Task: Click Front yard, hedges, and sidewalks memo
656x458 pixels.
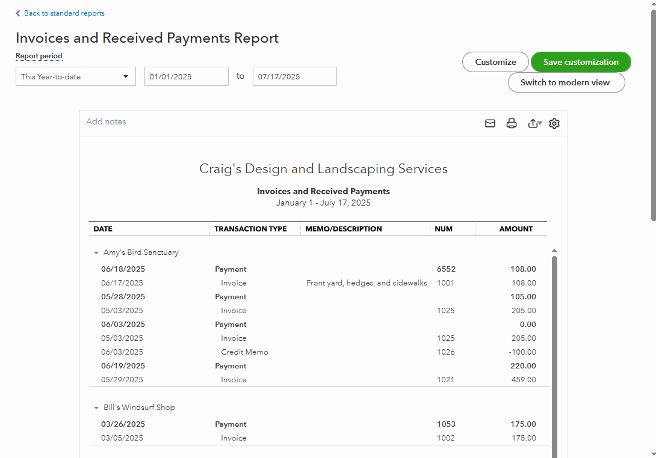Action: 367,283
